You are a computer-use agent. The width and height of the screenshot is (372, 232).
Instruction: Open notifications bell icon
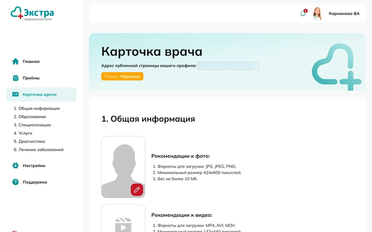coord(303,13)
